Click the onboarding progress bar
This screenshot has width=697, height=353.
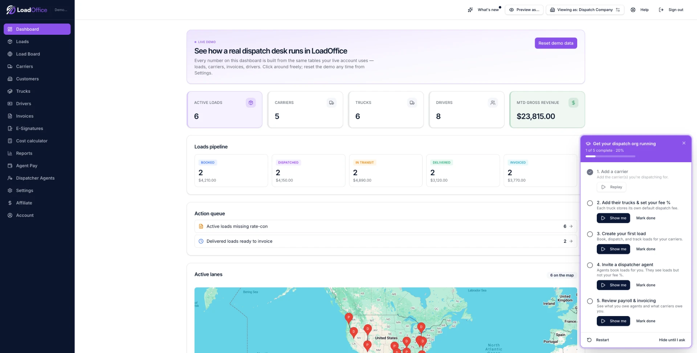coord(610,156)
